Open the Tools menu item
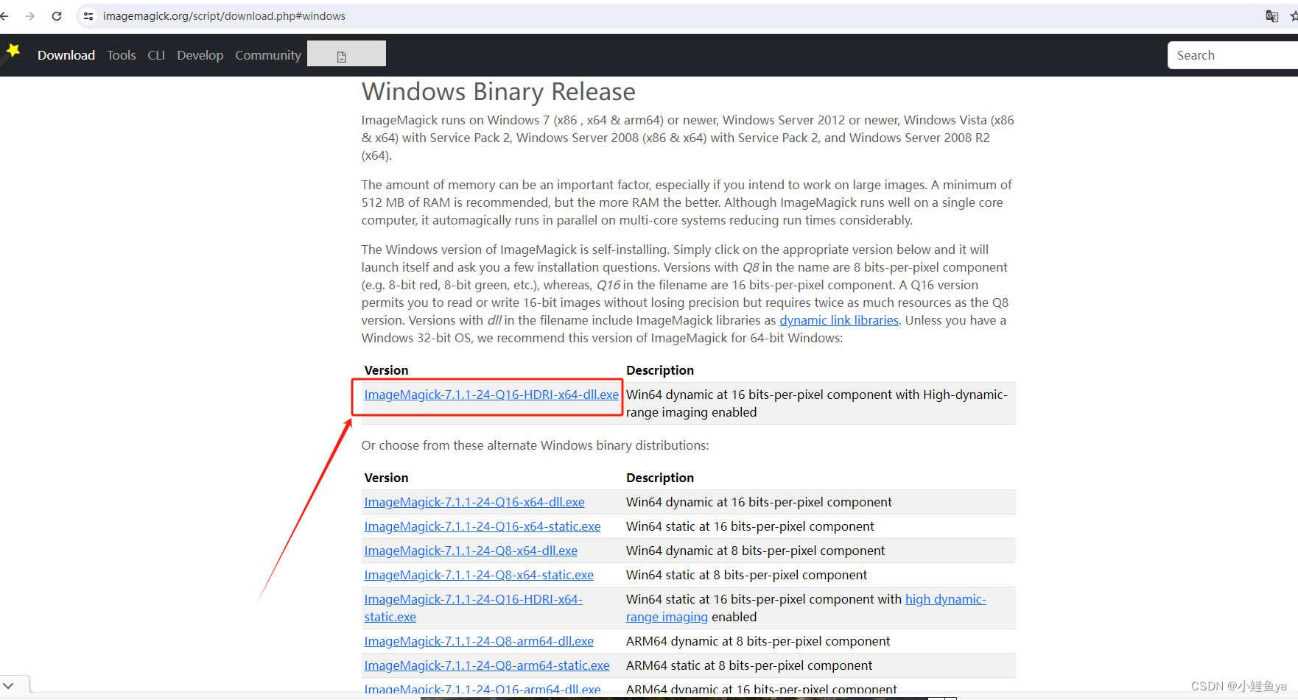This screenshot has width=1298, height=700. 122,55
